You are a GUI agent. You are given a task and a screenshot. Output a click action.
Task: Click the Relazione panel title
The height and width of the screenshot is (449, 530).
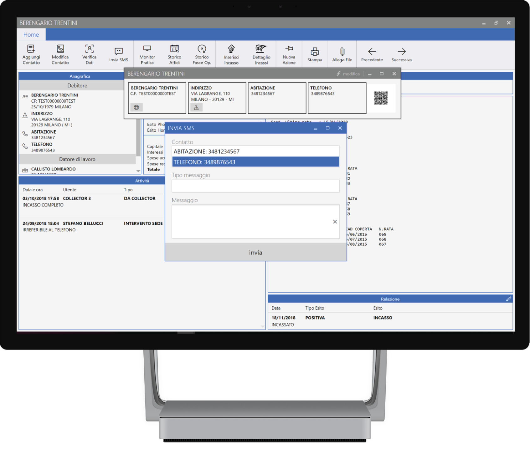[390, 299]
